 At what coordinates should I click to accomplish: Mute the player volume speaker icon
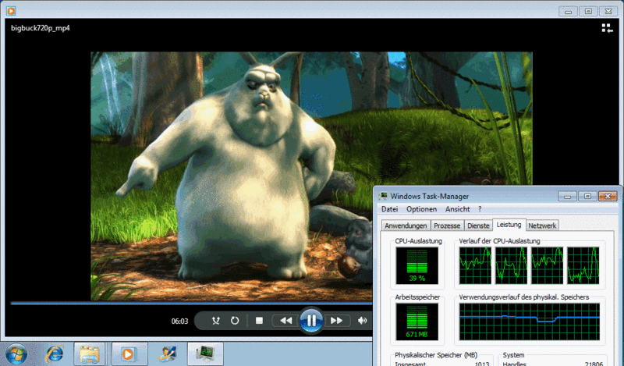(x=362, y=321)
